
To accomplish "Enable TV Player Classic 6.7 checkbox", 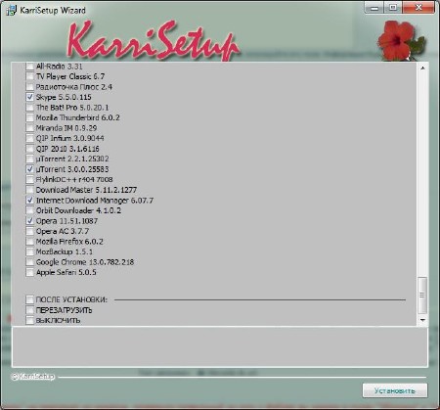I will tap(29, 76).
